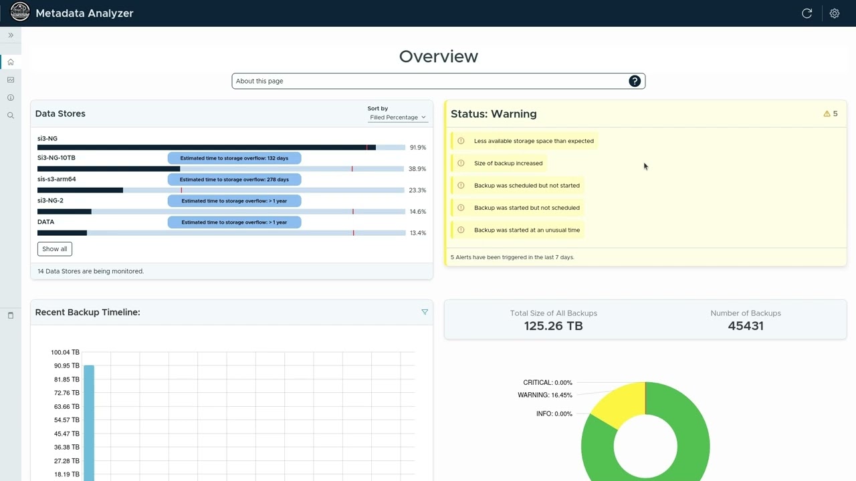The height and width of the screenshot is (481, 856).
Task: Click the DATA storage progress bar
Action: [x=221, y=233]
